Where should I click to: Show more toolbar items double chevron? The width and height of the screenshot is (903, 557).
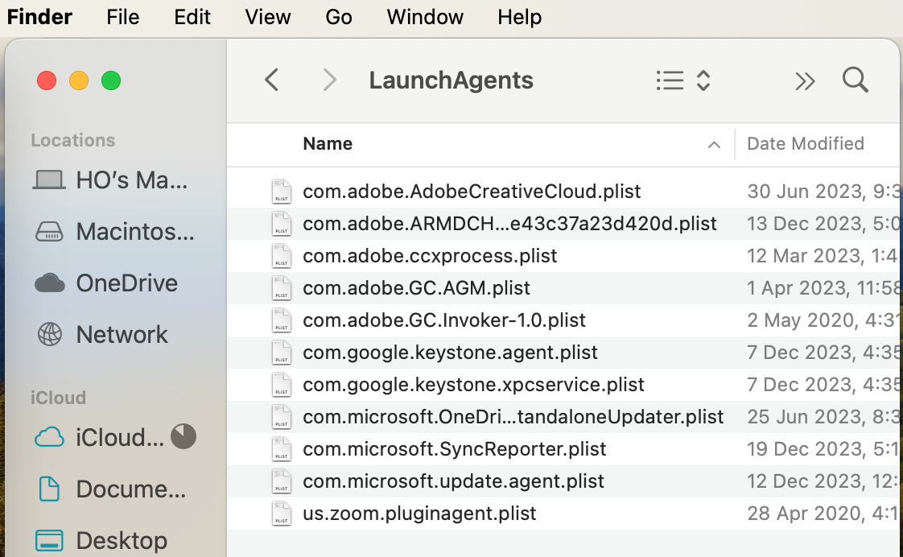pos(805,80)
